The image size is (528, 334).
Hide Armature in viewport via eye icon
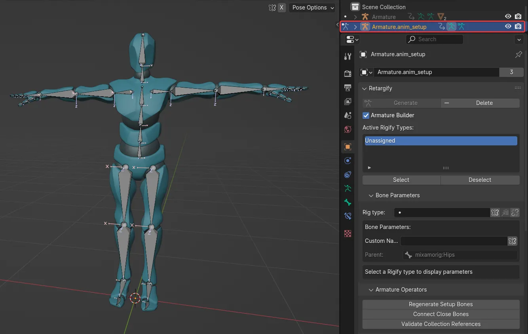coord(508,17)
